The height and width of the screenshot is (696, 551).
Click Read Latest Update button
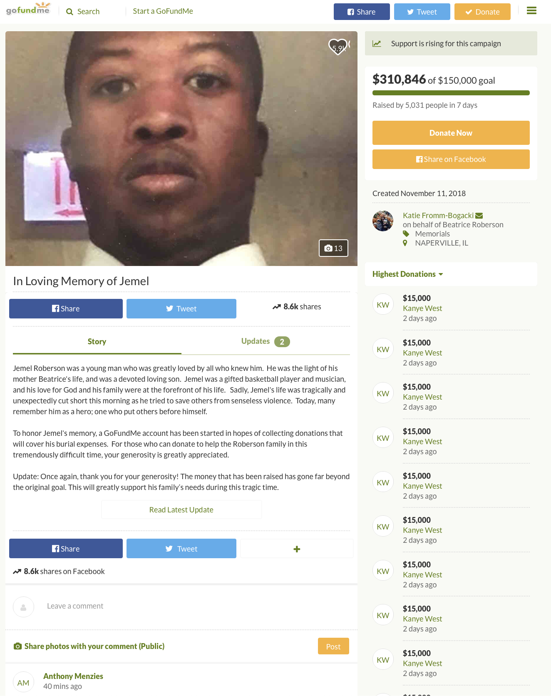click(181, 510)
